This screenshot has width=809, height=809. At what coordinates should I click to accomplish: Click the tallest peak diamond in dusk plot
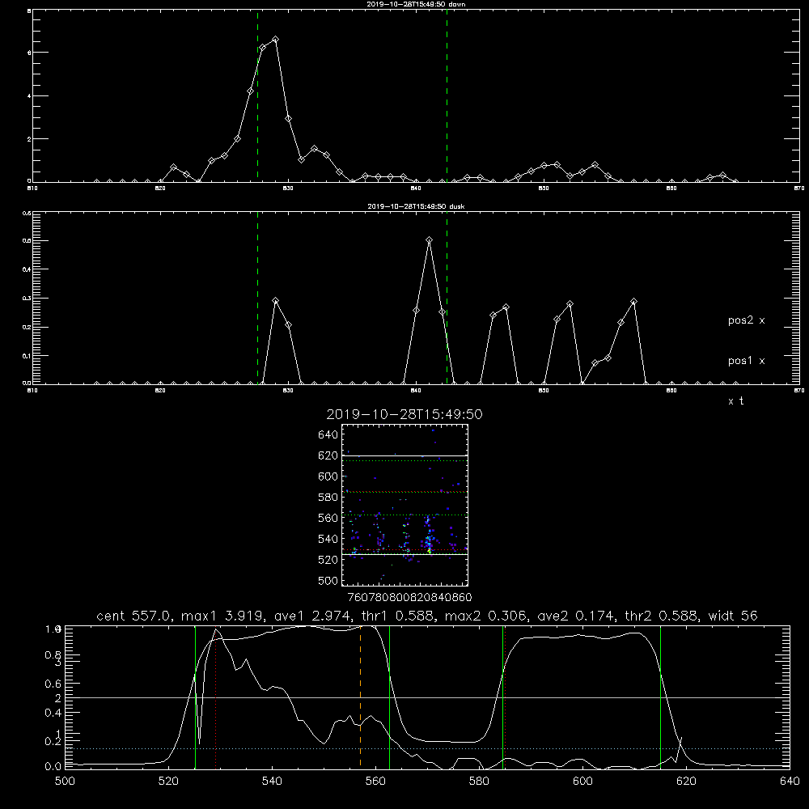[x=430, y=240]
